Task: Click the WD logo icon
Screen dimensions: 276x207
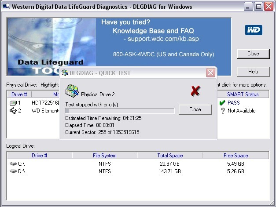Action: pos(254,30)
